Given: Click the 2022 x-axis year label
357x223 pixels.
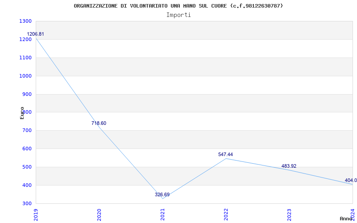Looking at the screenshot, I should click(x=225, y=215).
